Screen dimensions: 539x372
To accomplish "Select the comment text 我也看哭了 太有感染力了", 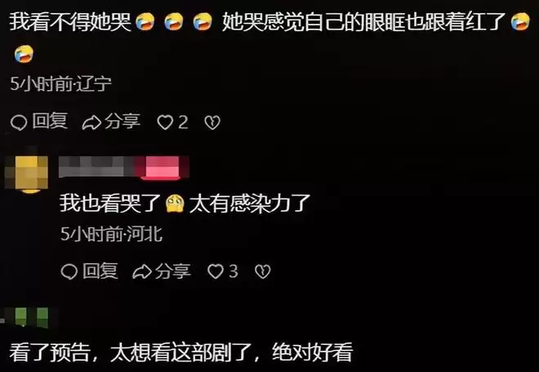I will [x=185, y=203].
